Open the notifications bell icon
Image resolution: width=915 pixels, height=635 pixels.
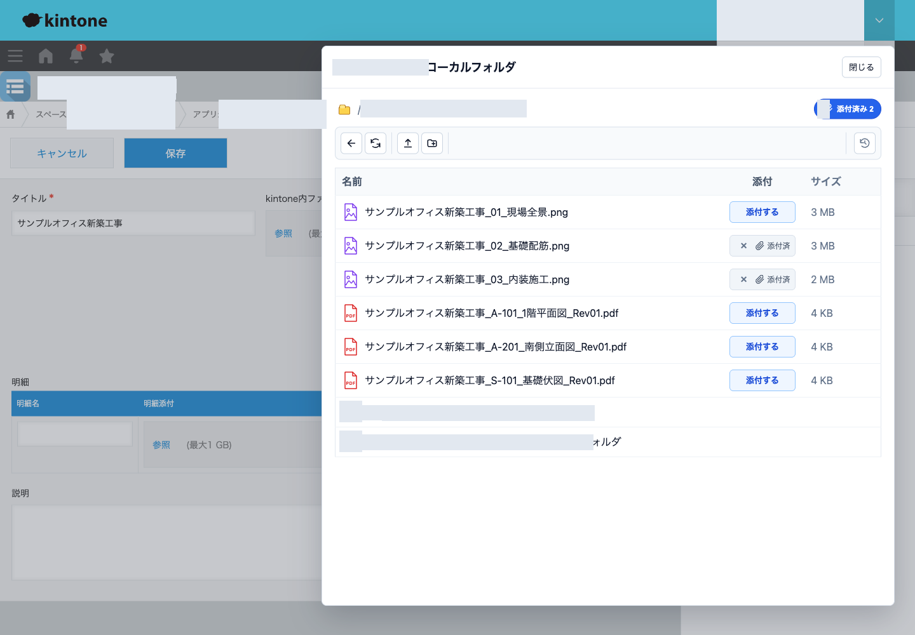76,56
